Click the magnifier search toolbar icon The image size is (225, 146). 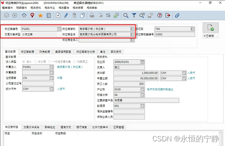tap(126, 16)
